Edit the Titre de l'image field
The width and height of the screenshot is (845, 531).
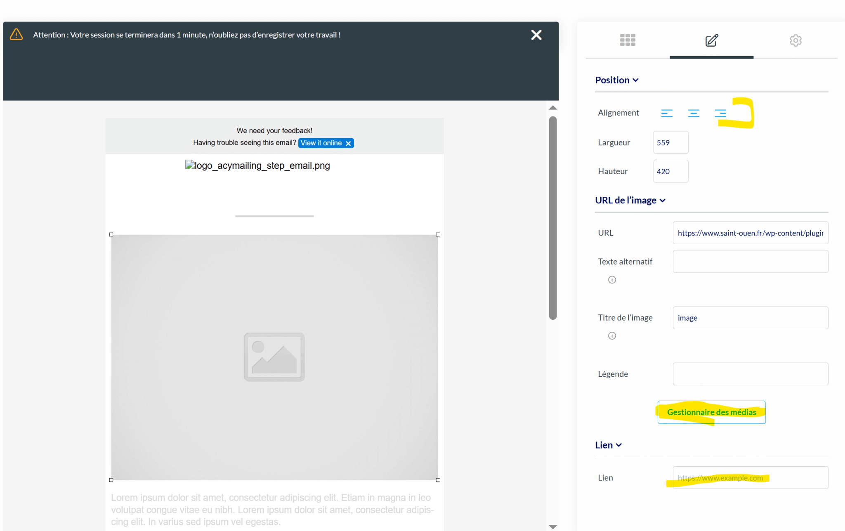pyautogui.click(x=750, y=318)
